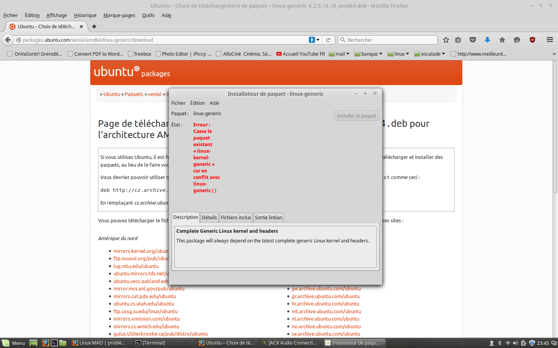Go back with the Firefox back arrow
Screen dimensions: 558x348
8,40
